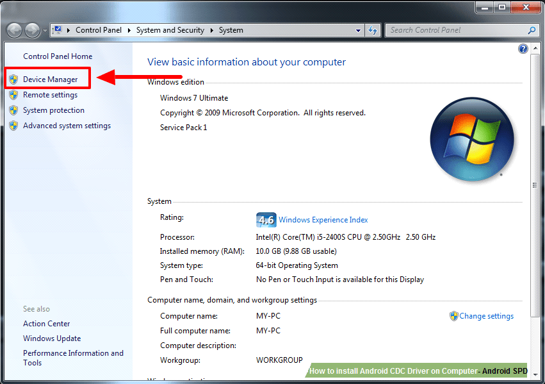This screenshot has width=545, height=384.
Task: Click the Windows 7 Ultimate edition text
Action: click(x=194, y=98)
